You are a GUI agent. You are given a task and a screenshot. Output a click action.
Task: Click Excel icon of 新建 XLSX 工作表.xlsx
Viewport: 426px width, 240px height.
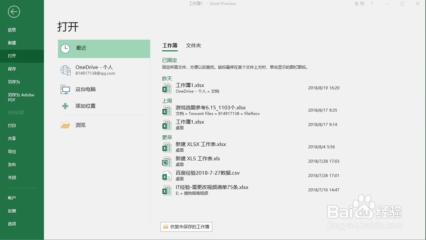click(x=167, y=147)
